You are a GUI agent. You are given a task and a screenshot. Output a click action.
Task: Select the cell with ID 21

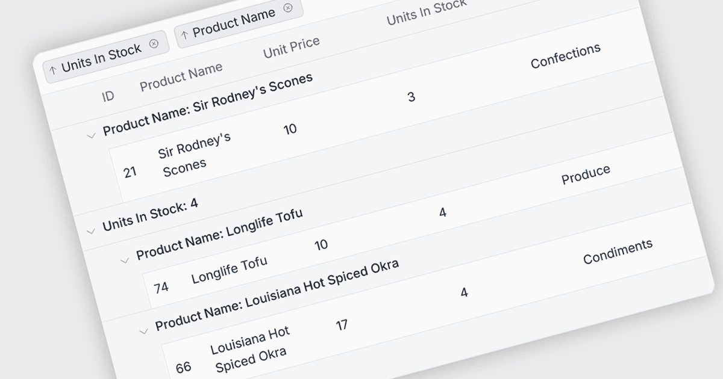point(130,172)
